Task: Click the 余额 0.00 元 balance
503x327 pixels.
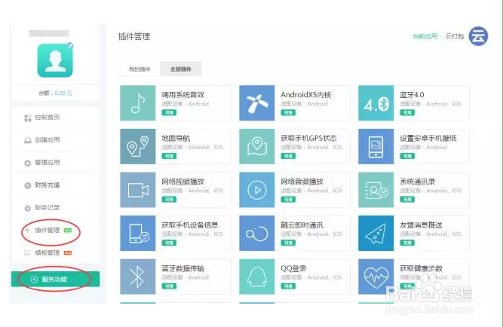Action: tap(55, 93)
